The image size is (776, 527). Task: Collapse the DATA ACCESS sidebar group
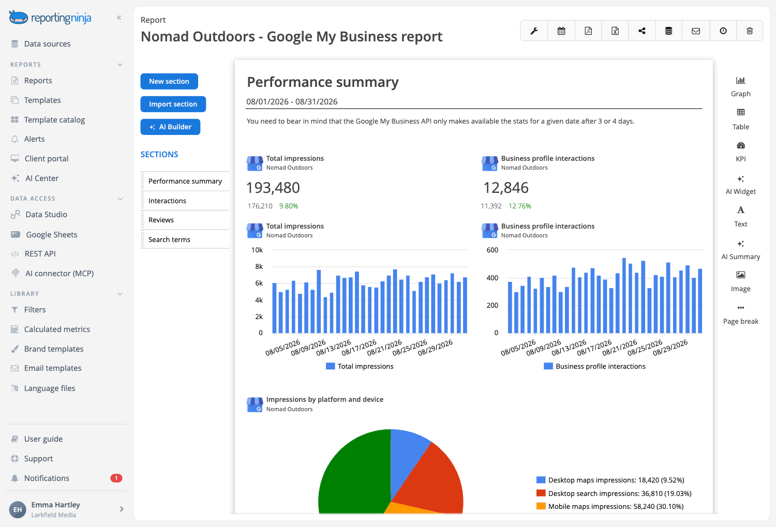[120, 199]
